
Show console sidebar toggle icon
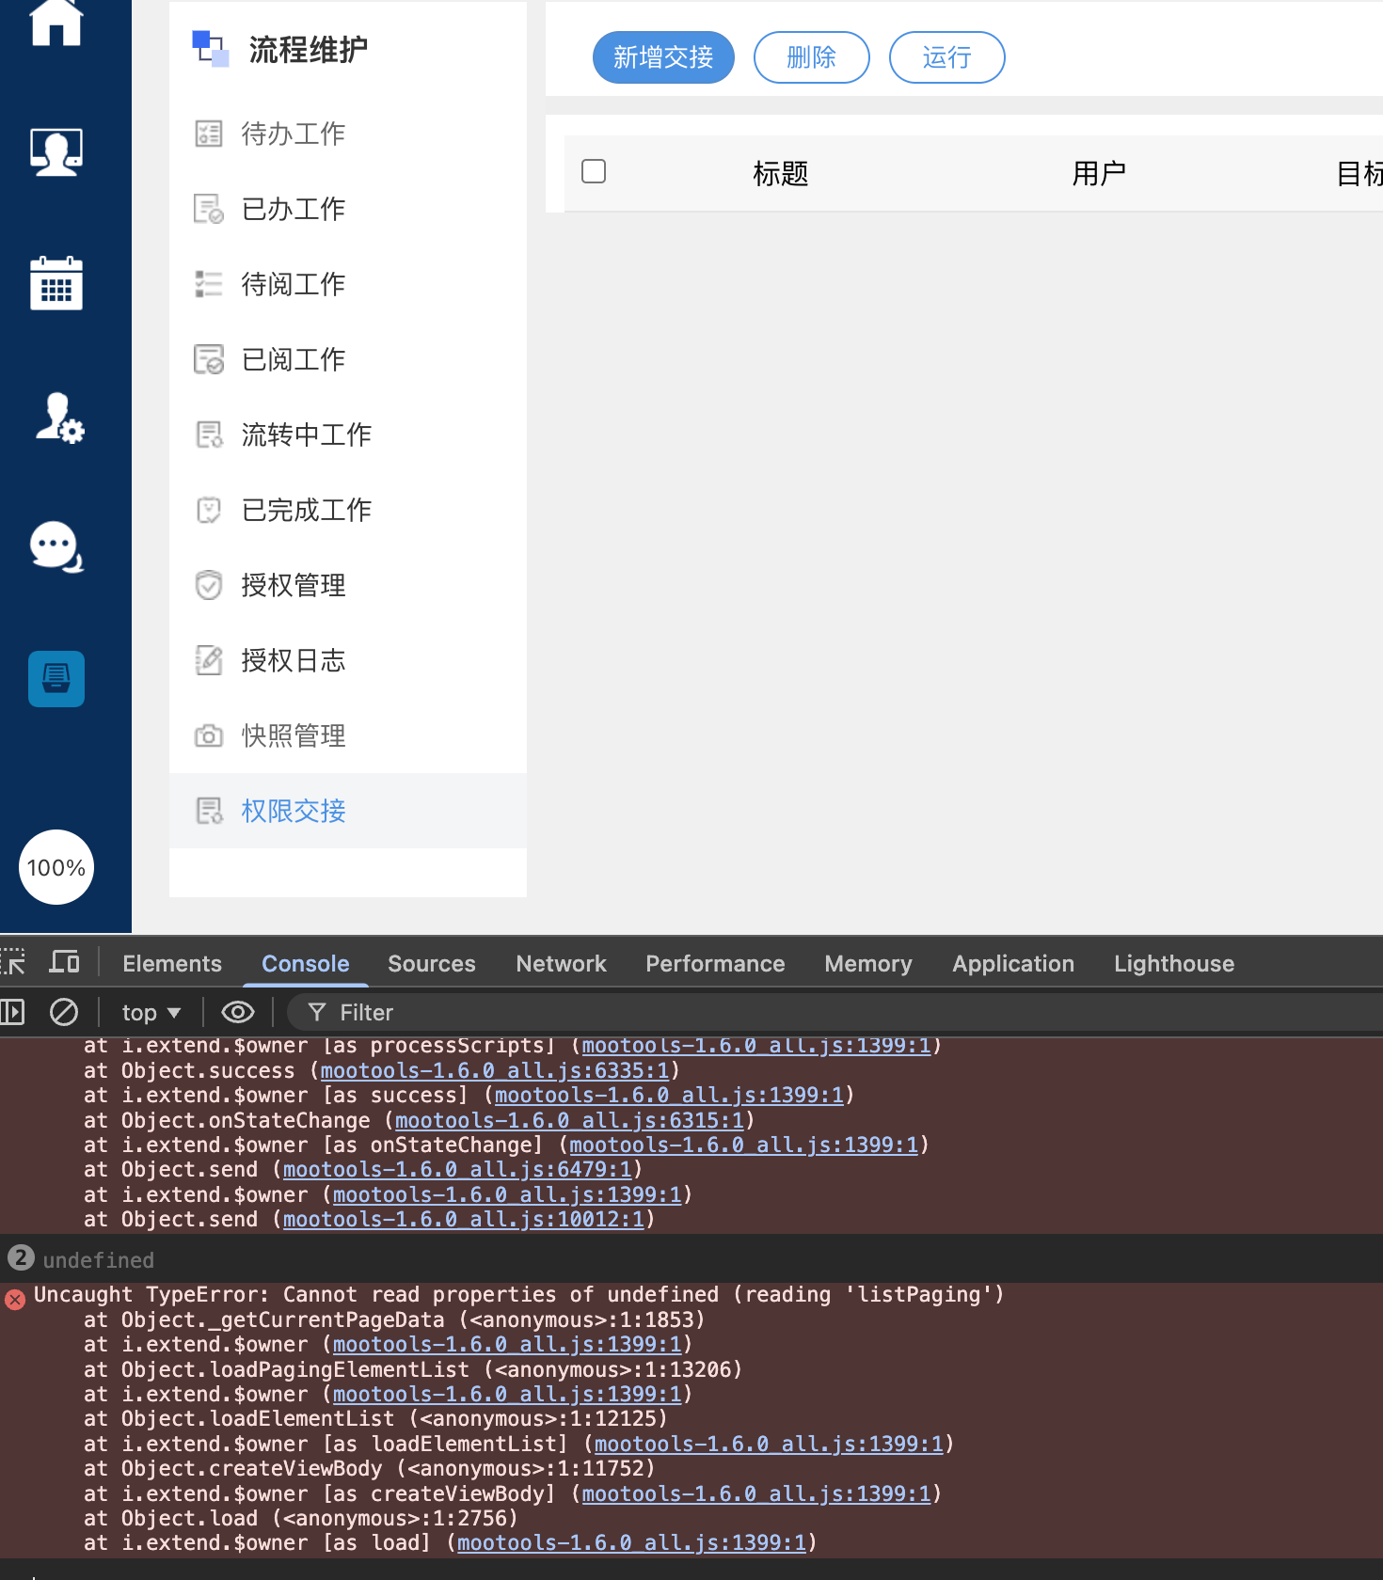coord(13,1013)
